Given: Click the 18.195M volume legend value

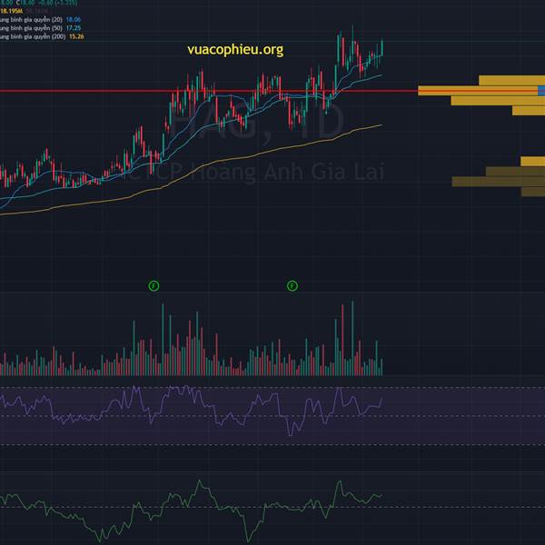Looking at the screenshot, I should [14, 11].
